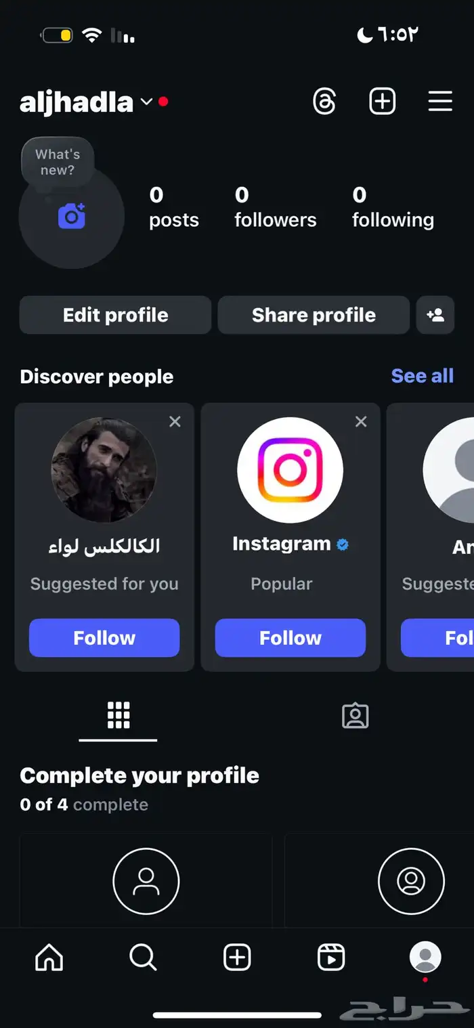
Task: Follow the الكالكلس لواء account
Action: point(104,637)
